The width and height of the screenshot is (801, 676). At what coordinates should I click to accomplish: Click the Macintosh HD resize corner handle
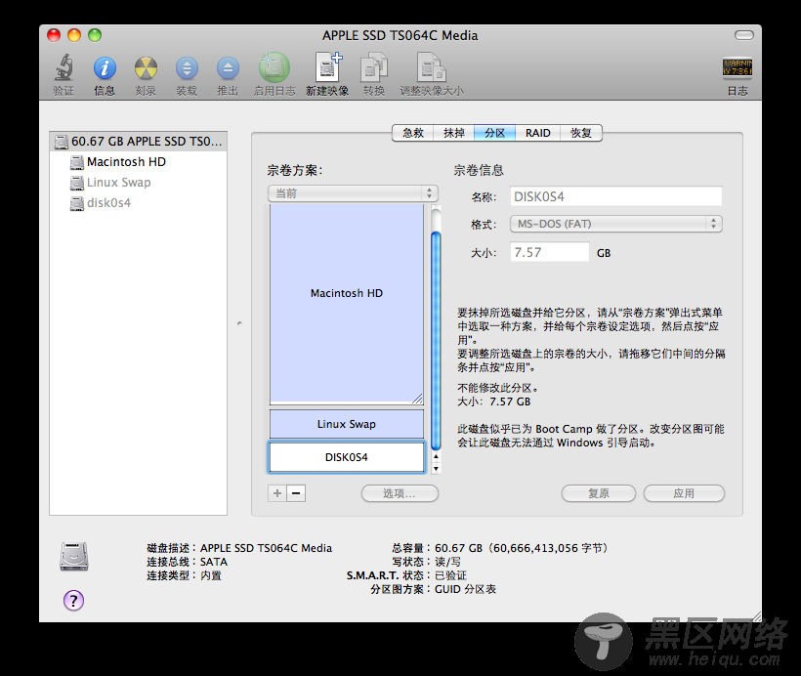pos(417,399)
